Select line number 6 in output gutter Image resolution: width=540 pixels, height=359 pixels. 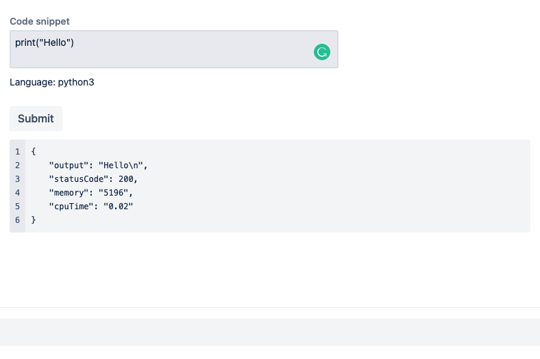pos(18,220)
